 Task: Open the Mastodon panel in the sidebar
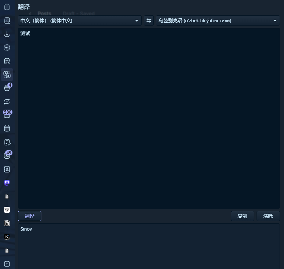click(7, 182)
